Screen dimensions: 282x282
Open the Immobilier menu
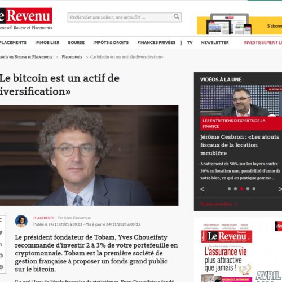[x=47, y=43]
